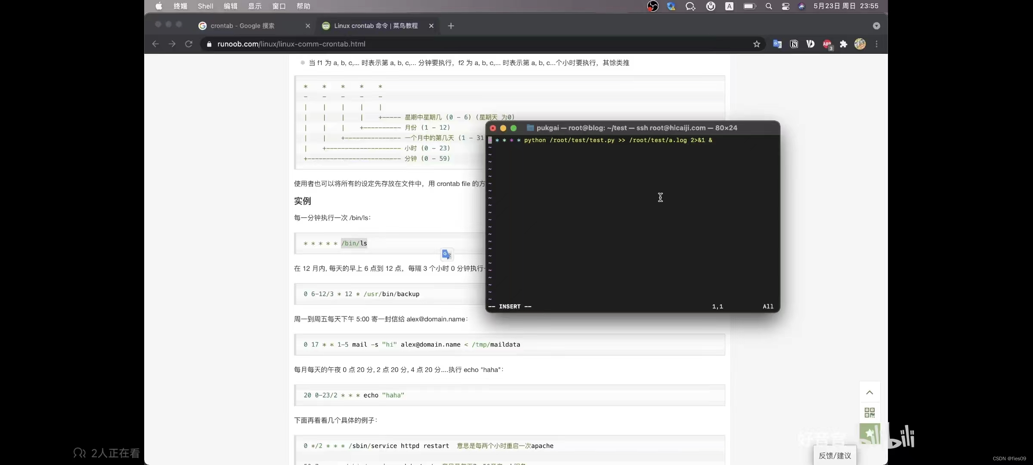This screenshot has height=465, width=1033.
Task: Click the lock icon in address bar
Action: tap(209, 44)
